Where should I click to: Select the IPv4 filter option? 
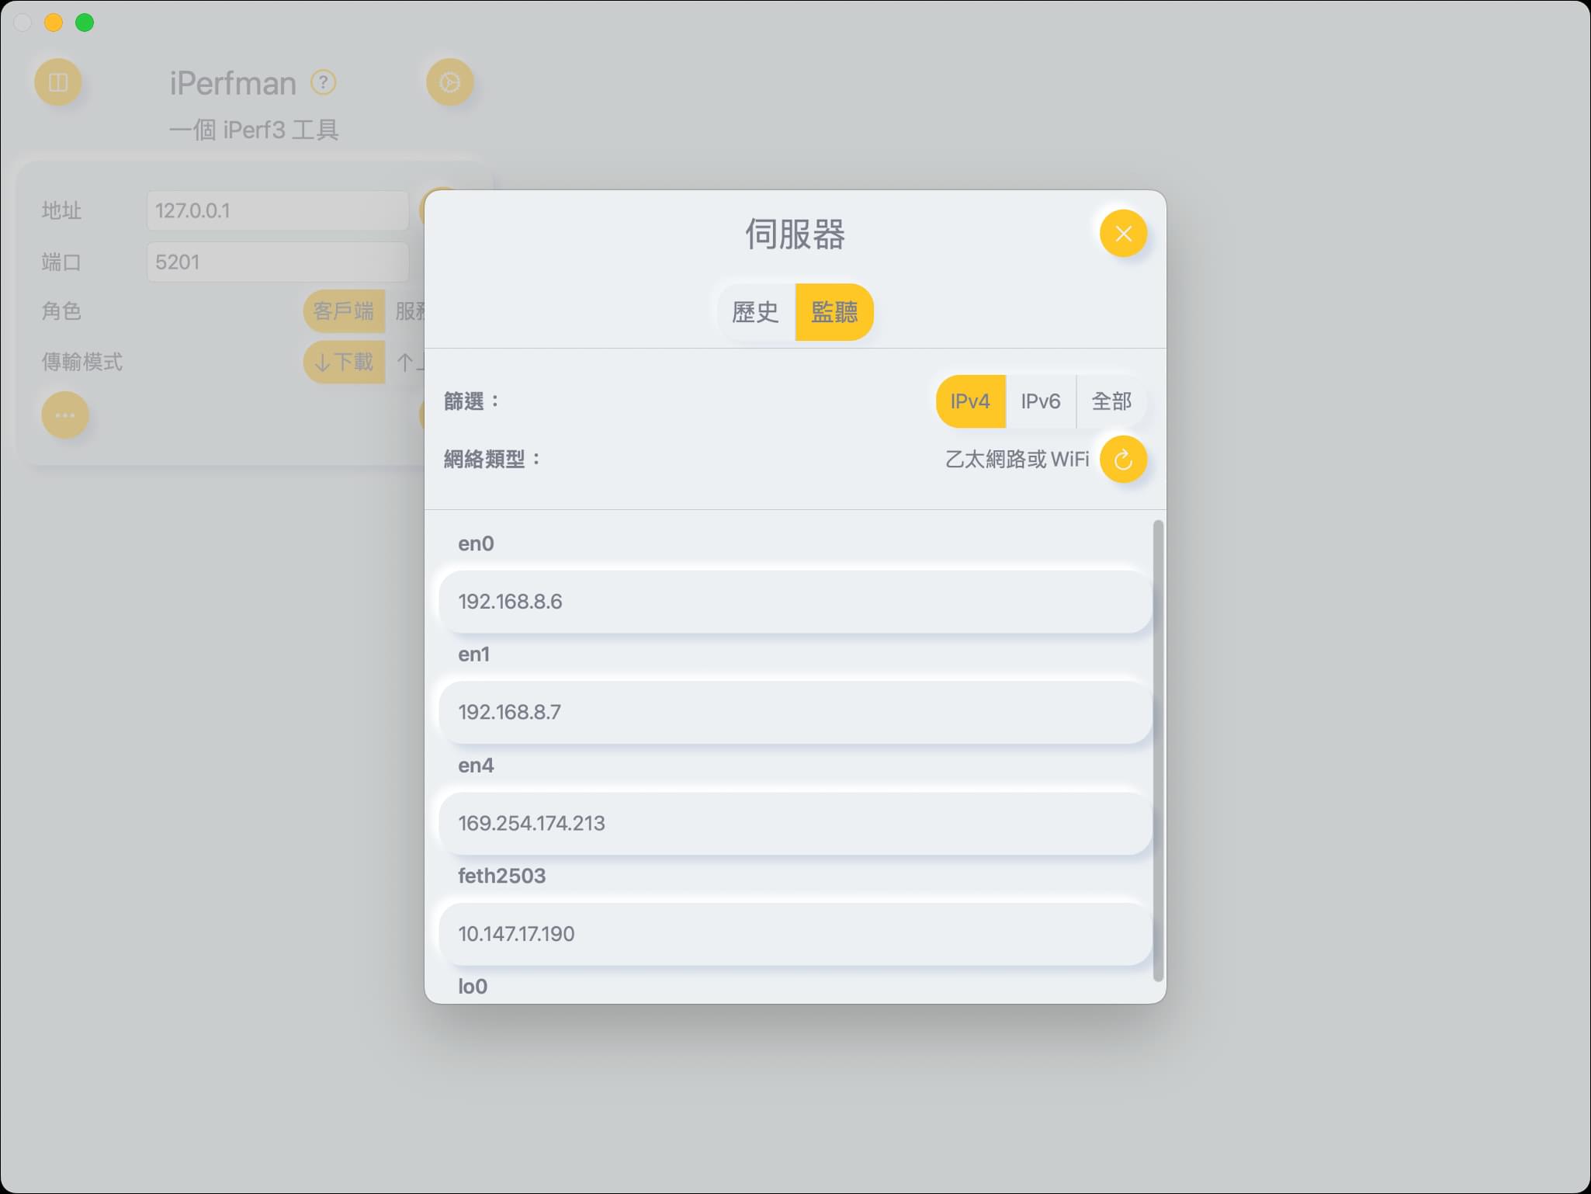point(970,401)
